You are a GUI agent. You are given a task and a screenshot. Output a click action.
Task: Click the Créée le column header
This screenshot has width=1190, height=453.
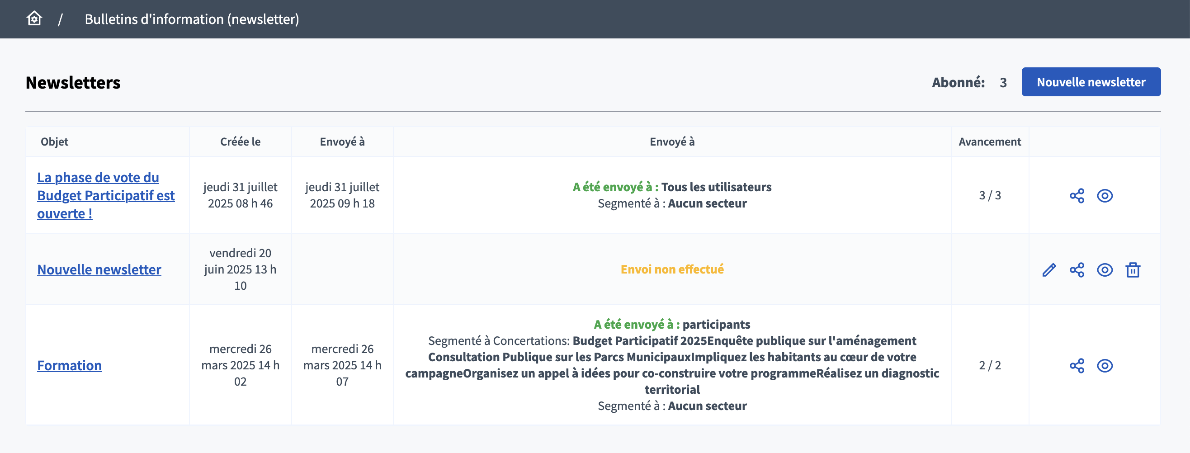[x=240, y=142]
